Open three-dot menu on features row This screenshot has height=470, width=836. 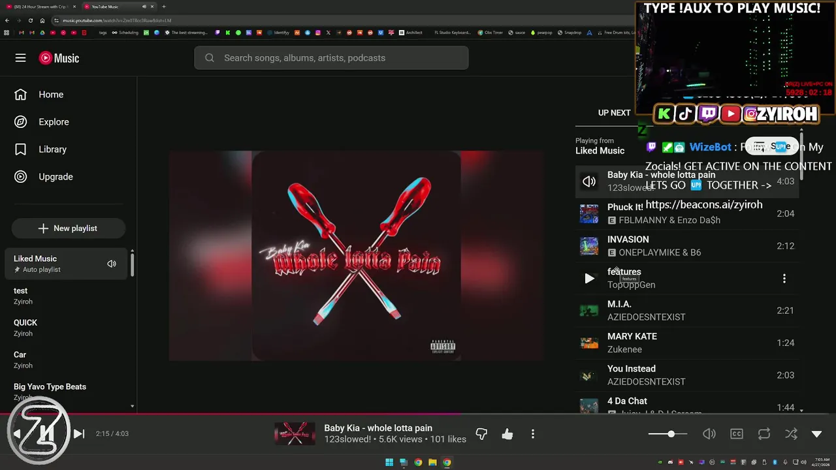click(x=784, y=279)
